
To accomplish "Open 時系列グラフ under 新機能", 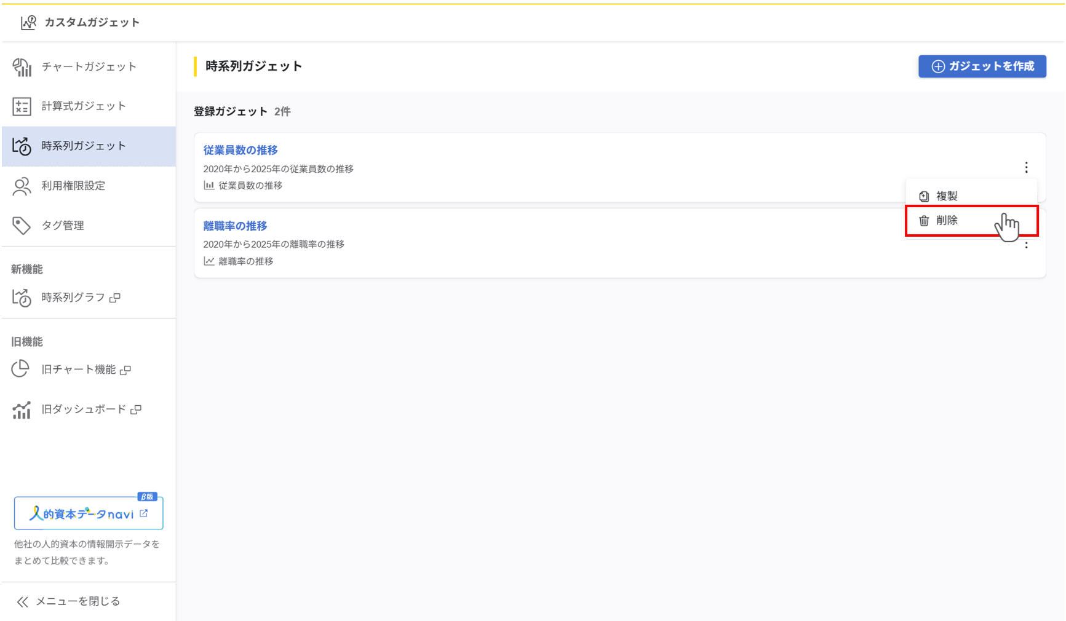I will (73, 298).
